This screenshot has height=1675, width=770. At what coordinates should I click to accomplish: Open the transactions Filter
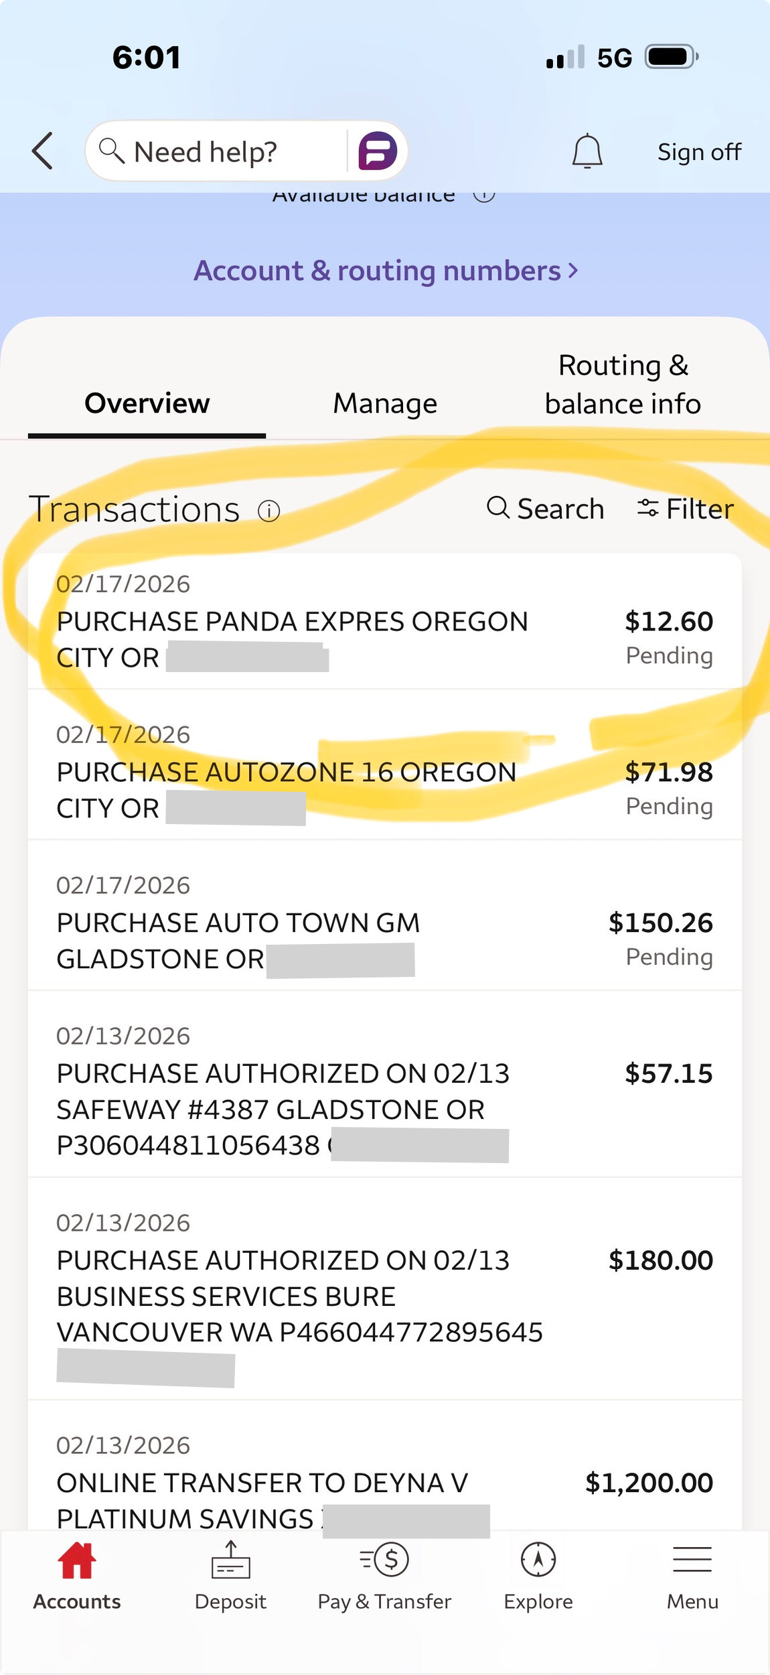coord(685,509)
